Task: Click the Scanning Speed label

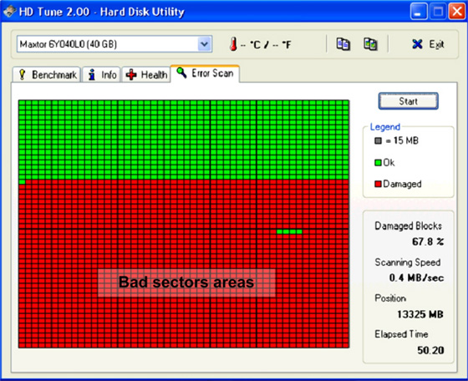Action: click(408, 262)
